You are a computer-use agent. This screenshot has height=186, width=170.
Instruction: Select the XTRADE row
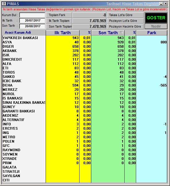(85, 158)
